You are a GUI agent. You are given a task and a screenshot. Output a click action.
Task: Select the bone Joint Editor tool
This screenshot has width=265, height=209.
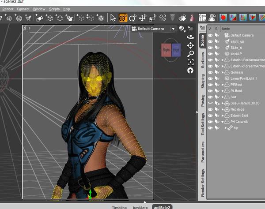coord(163,18)
